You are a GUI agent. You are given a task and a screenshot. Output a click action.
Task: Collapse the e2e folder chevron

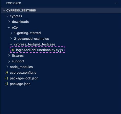[9, 27]
